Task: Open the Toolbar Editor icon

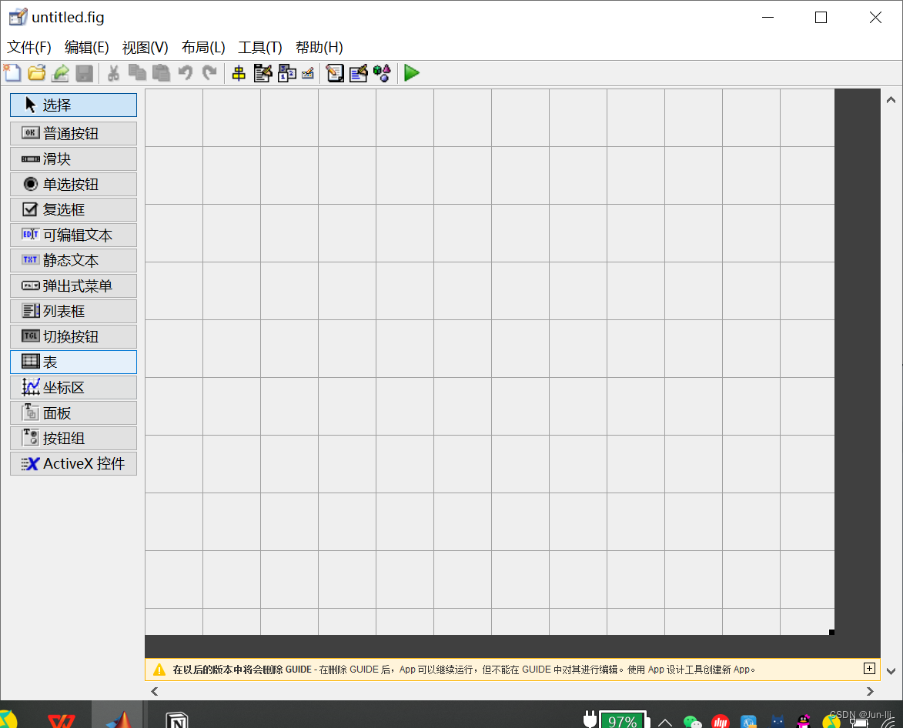Action: 308,72
